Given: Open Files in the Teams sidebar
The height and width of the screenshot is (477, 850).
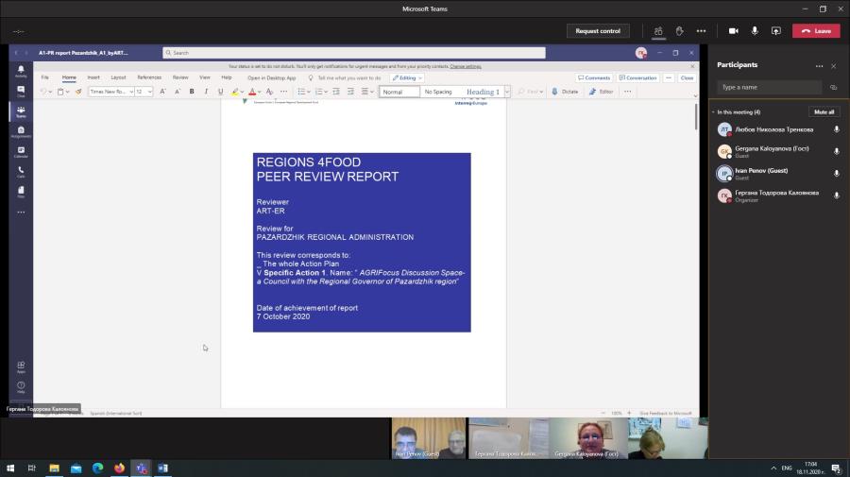Looking at the screenshot, I should click(21, 192).
